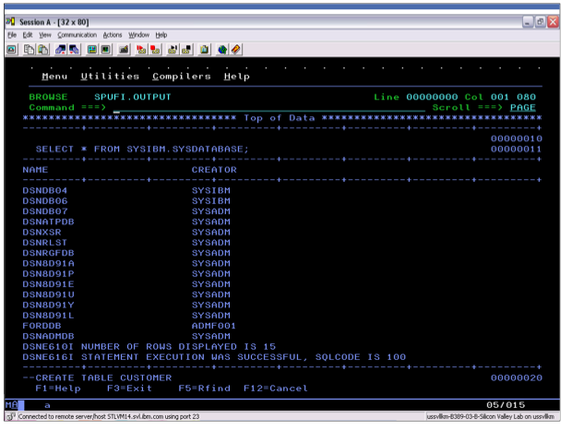Click the SPUFI.OUTPUT dataset name
Image resolution: width=572 pixels, height=430 pixels.
pos(133,97)
